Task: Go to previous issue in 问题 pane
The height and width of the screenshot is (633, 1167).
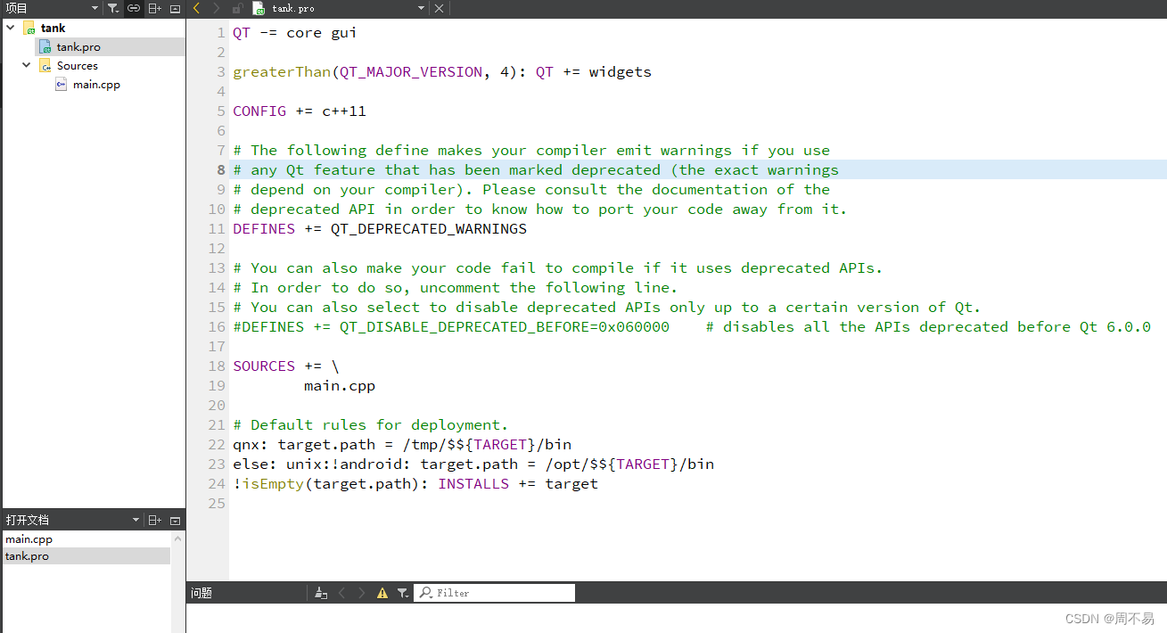Action: click(x=341, y=593)
